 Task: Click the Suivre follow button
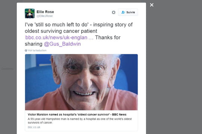coord(128,12)
